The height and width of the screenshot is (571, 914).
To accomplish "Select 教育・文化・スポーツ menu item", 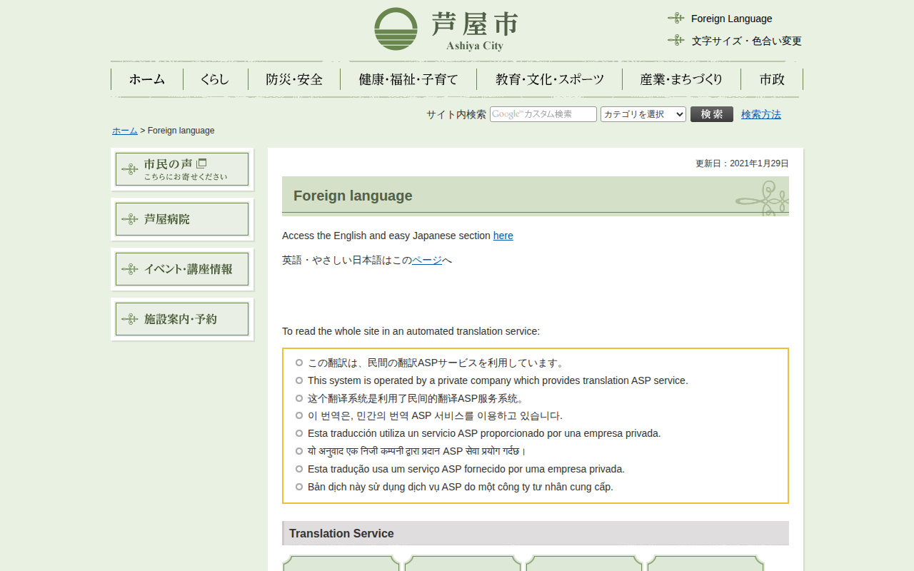I will tap(549, 79).
